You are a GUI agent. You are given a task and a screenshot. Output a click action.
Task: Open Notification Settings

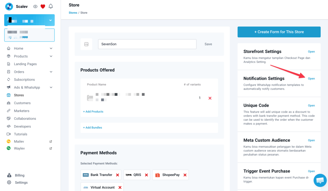point(311,79)
